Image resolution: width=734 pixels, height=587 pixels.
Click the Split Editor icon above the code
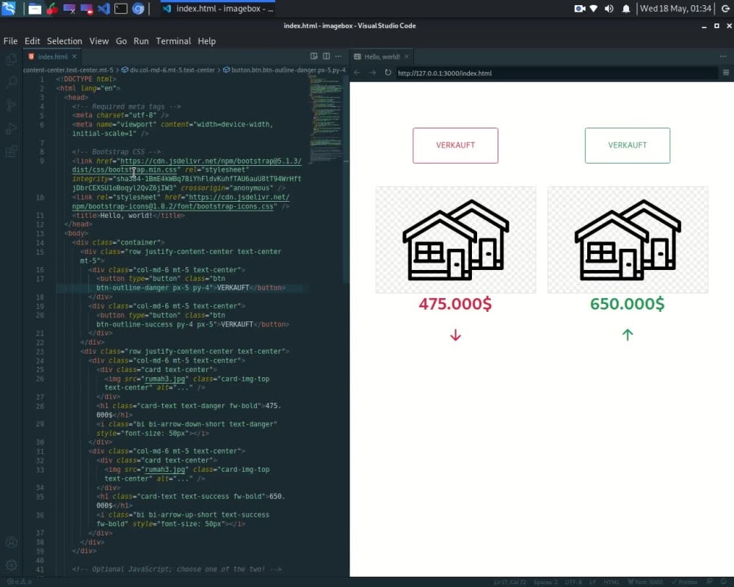click(325, 56)
